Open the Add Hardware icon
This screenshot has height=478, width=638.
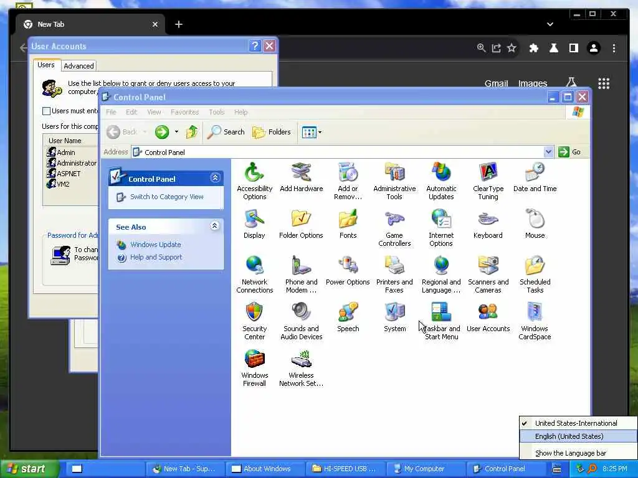[301, 177]
